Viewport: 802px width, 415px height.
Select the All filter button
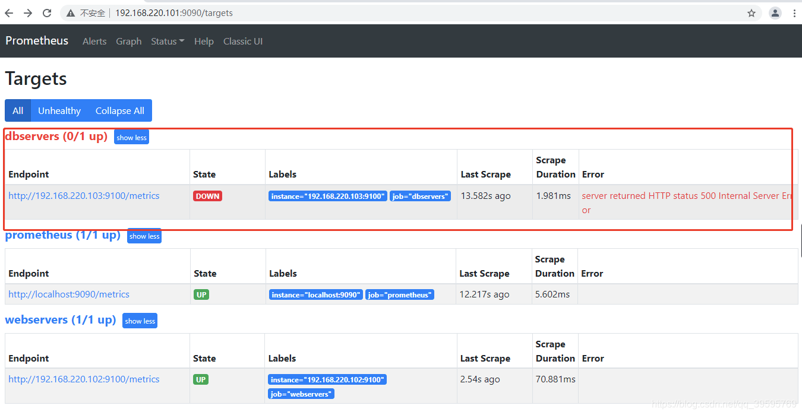[18, 110]
